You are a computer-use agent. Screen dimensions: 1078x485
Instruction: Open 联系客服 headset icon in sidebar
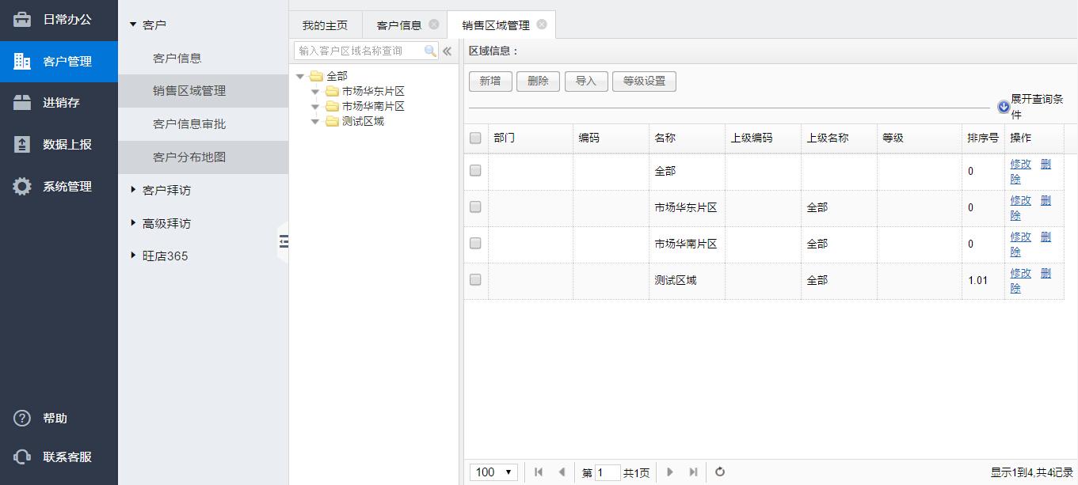pyautogui.click(x=22, y=457)
